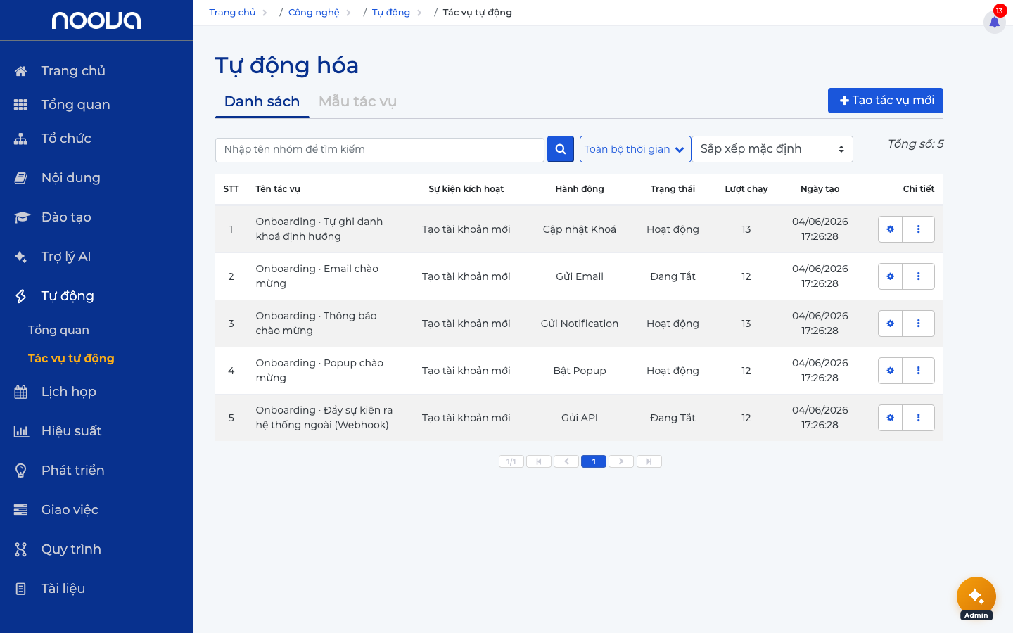Open more options for Email chào mừng row
Screen dimensions: 1013x633
point(919,276)
